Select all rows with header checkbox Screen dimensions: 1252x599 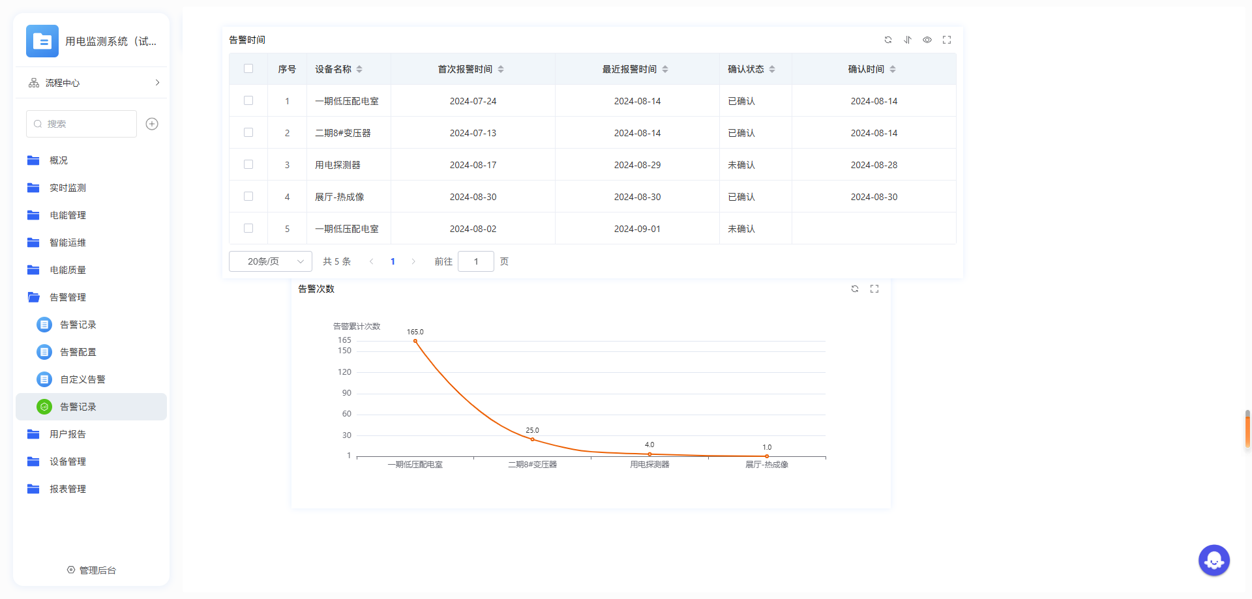pos(248,69)
